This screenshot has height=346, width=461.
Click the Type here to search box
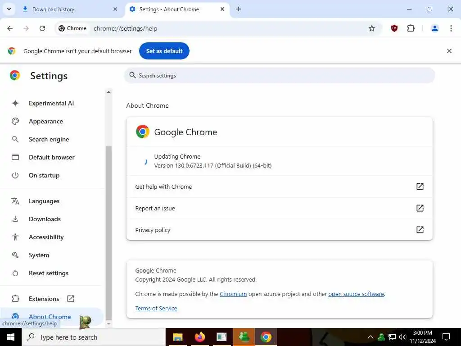tap(94, 337)
